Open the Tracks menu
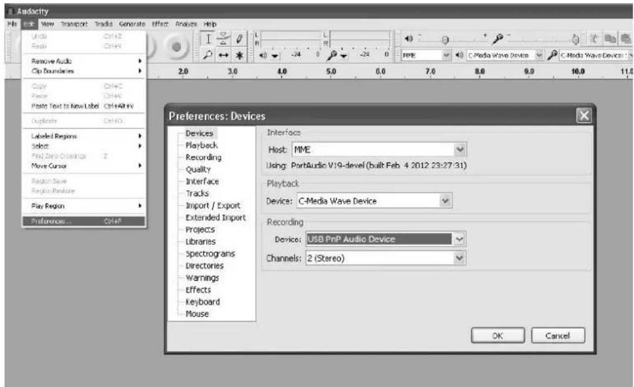This screenshot has width=634, height=387. click(x=103, y=24)
